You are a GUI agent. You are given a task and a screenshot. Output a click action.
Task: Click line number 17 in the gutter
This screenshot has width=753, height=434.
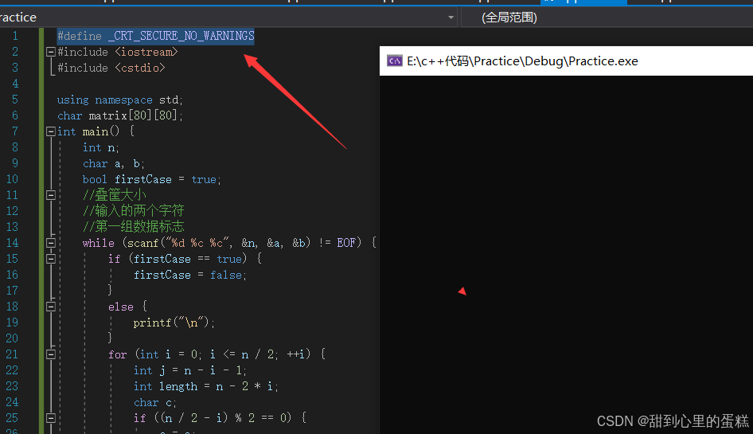coord(12,291)
